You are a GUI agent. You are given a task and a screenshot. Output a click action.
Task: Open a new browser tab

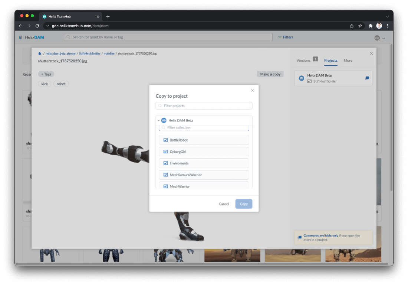click(108, 16)
